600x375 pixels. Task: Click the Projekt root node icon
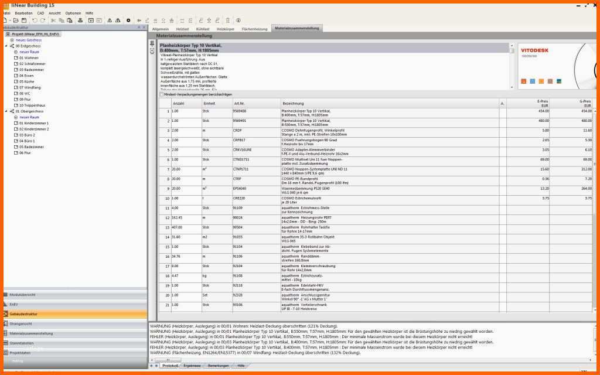click(x=8, y=34)
